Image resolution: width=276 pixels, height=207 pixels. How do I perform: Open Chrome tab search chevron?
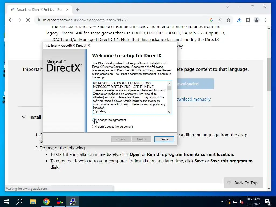point(227,7)
